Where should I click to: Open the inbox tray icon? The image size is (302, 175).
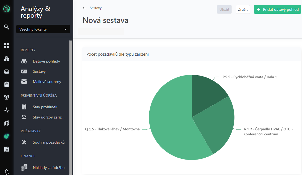(7, 72)
